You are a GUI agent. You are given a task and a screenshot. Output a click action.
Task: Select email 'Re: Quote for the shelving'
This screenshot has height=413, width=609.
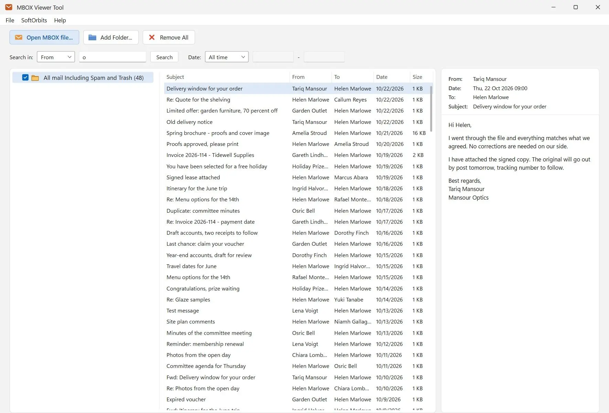[297, 99]
